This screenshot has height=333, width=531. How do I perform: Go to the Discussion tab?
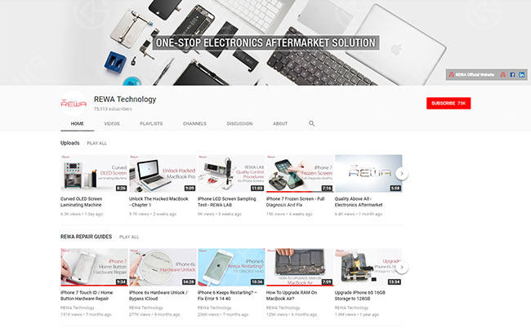point(239,123)
